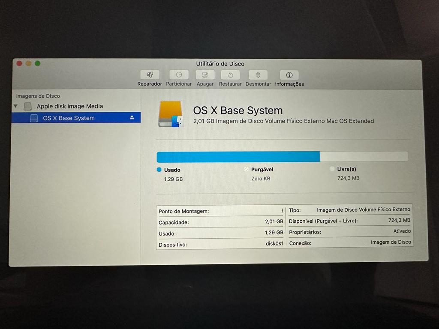Click the Purgável legend swatch
Viewport: 439px width, 329px height.
246,169
